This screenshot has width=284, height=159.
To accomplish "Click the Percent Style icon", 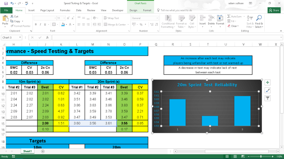I will coord(141,25).
